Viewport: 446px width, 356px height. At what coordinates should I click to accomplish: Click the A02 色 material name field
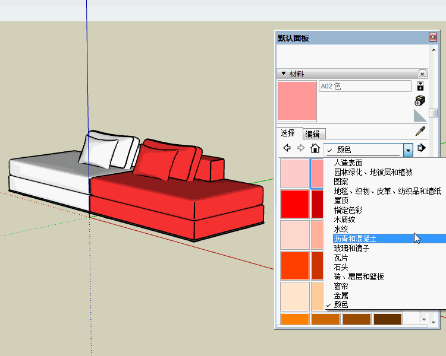(365, 87)
